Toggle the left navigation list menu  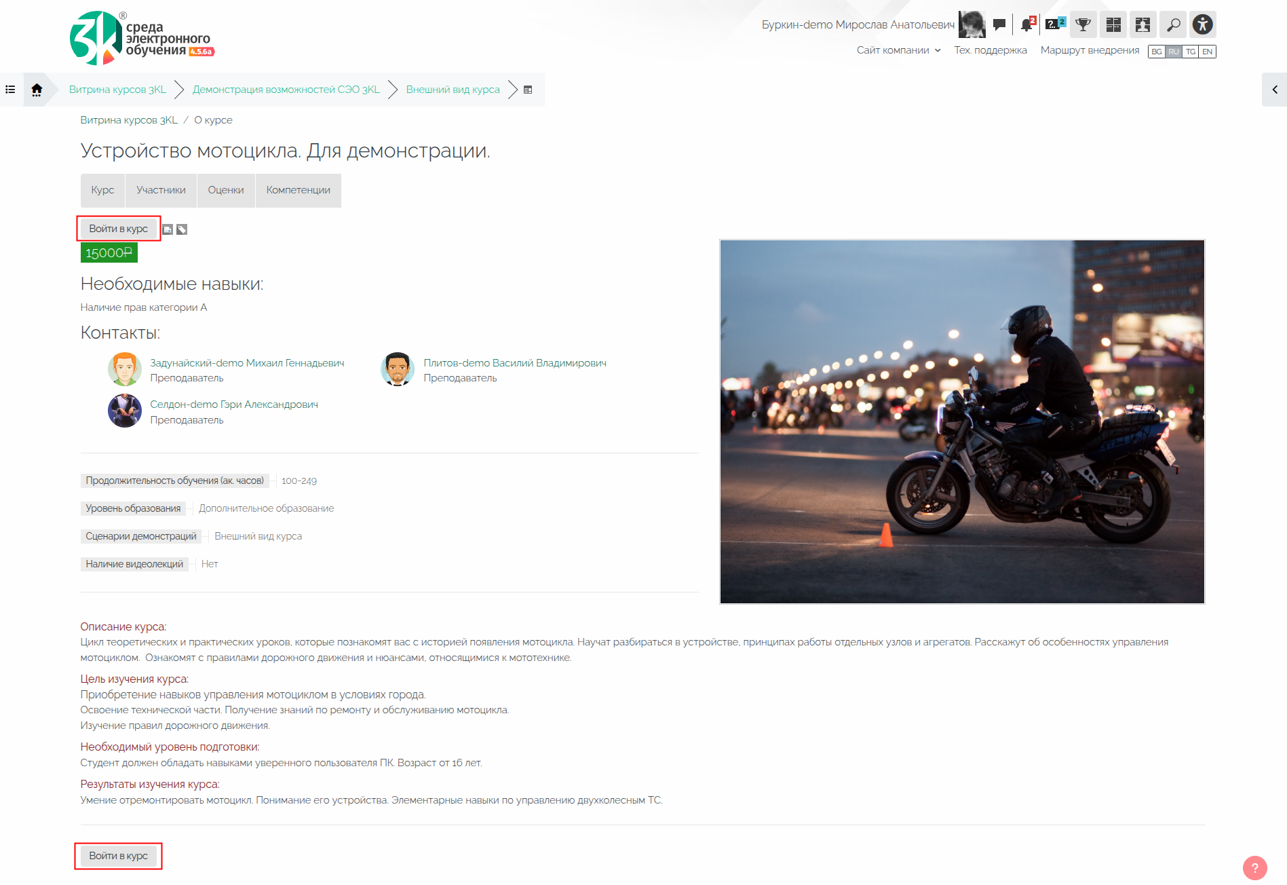point(11,90)
